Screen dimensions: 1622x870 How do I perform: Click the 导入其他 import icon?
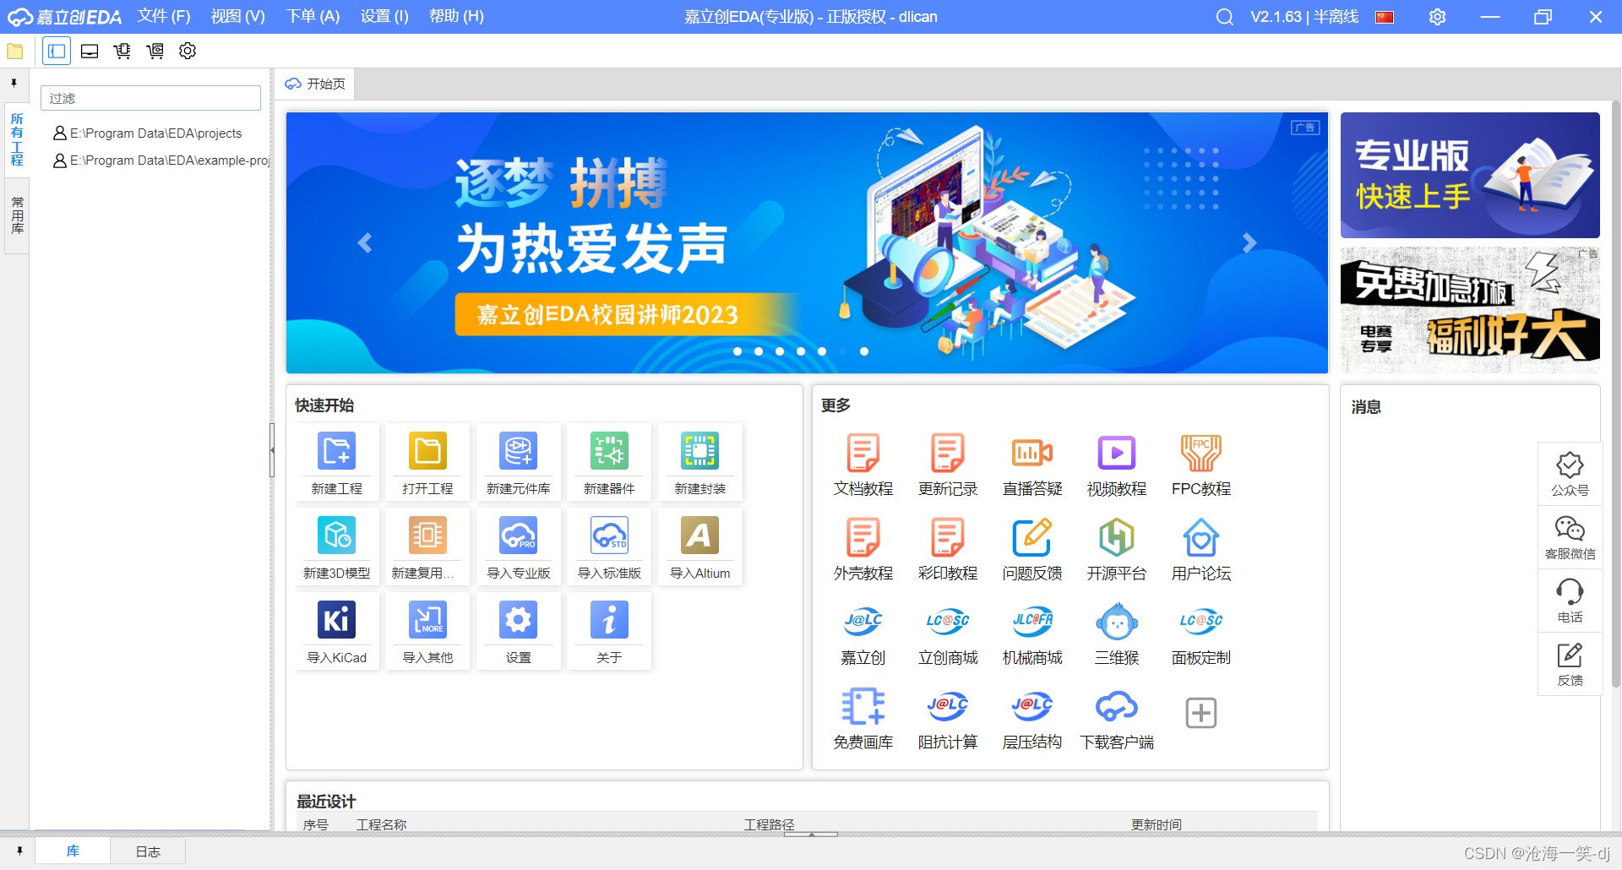(427, 620)
